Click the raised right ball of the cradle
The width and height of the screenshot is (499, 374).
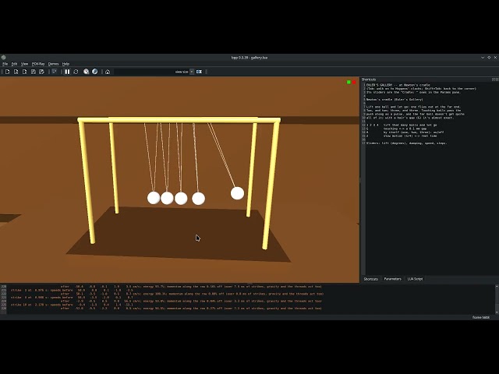[x=237, y=193]
